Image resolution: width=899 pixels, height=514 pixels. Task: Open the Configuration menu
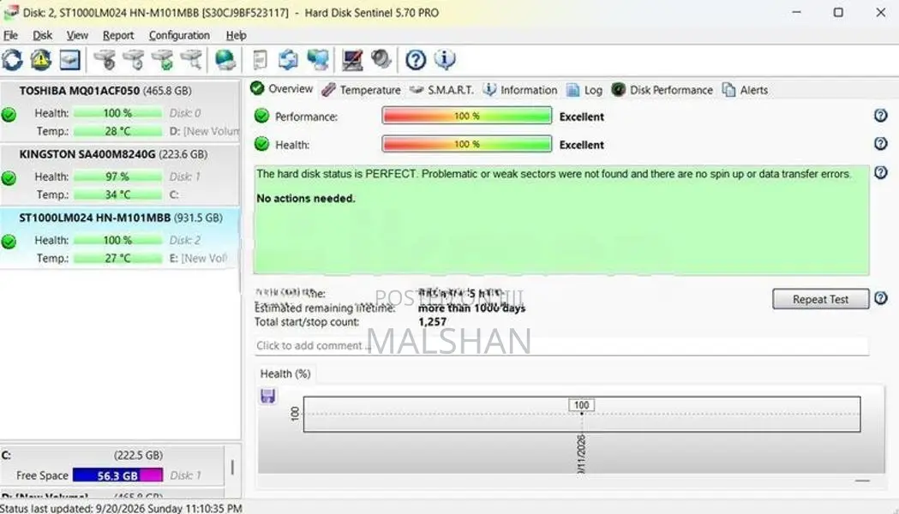(179, 35)
